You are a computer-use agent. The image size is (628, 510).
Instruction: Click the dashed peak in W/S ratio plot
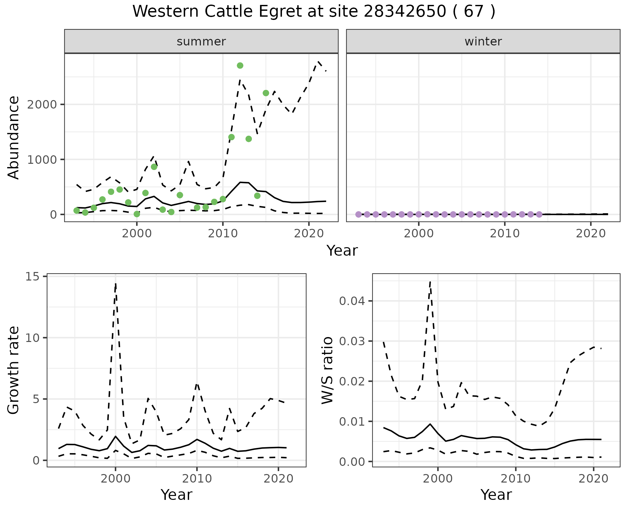(x=430, y=282)
